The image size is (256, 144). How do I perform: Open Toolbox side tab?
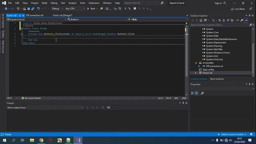[3, 34]
